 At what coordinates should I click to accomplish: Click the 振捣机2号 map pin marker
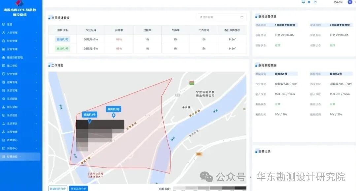pos(113,116)
